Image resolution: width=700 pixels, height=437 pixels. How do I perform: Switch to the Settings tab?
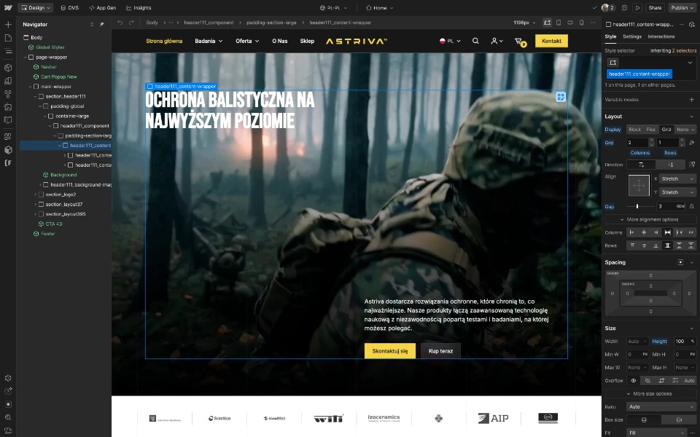[x=631, y=36]
